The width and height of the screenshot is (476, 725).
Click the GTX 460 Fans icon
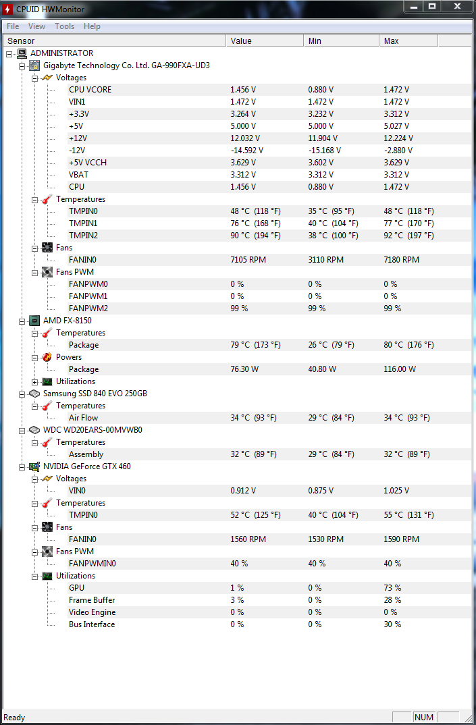47,527
